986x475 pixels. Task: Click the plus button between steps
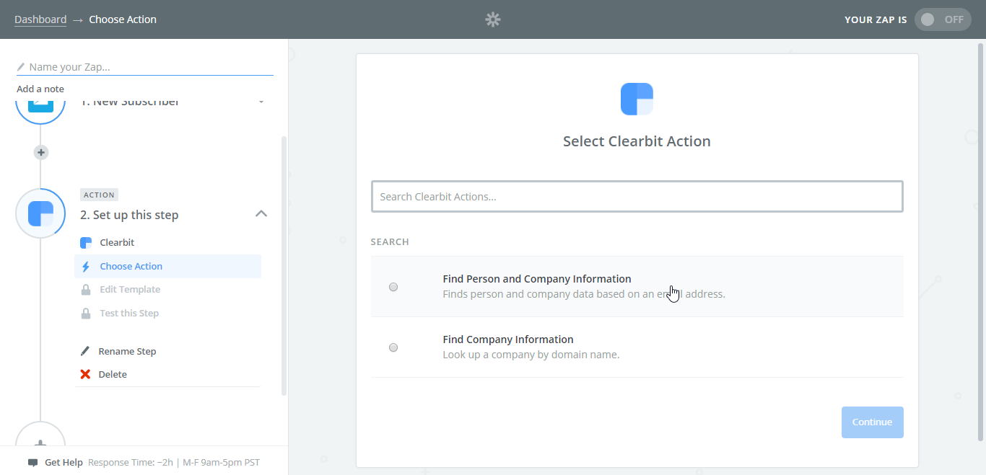pyautogui.click(x=41, y=152)
